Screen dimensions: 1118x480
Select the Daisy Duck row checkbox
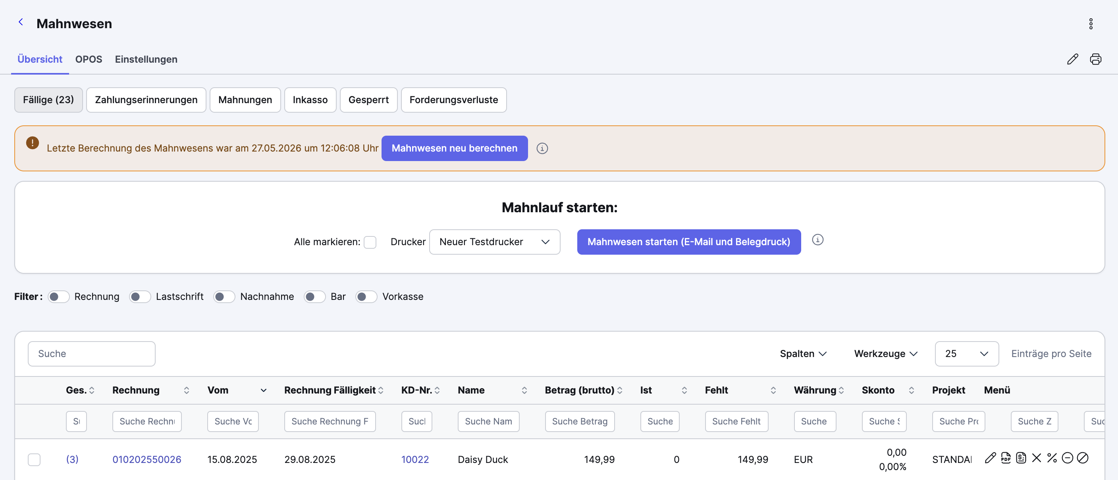tap(34, 460)
